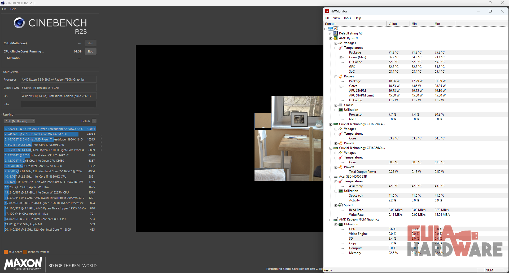Expand the Default string A8 node

pos(331,34)
